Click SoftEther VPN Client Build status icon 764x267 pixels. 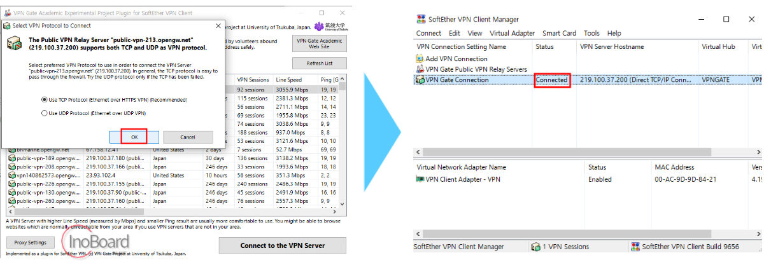[x=635, y=247]
